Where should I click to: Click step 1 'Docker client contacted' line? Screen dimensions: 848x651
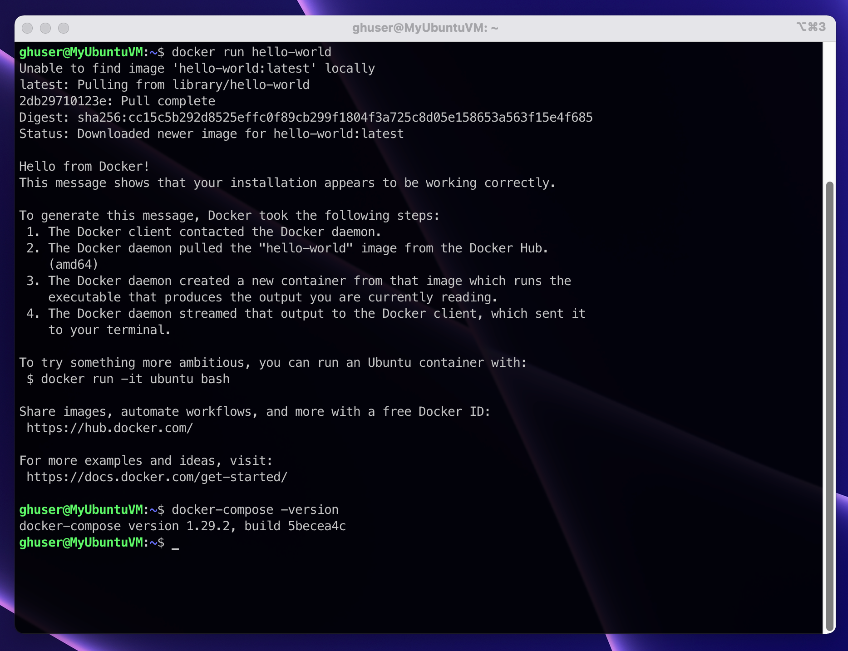(x=204, y=232)
